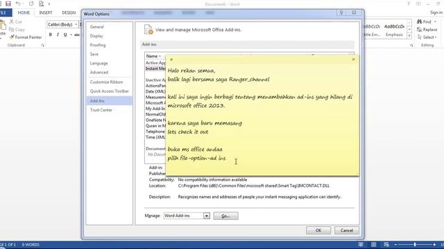Click the Name column header

coord(153,56)
